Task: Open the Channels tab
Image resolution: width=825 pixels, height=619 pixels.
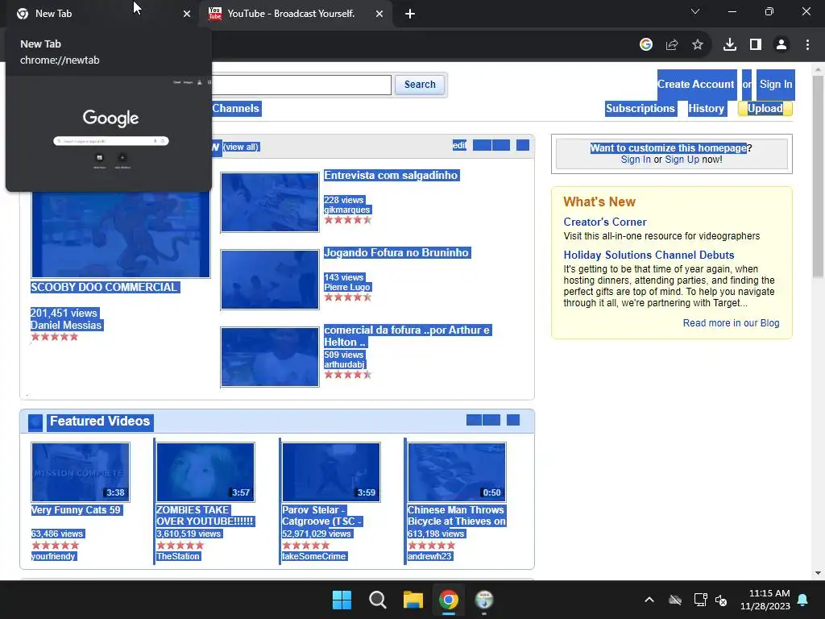Action: coord(236,109)
